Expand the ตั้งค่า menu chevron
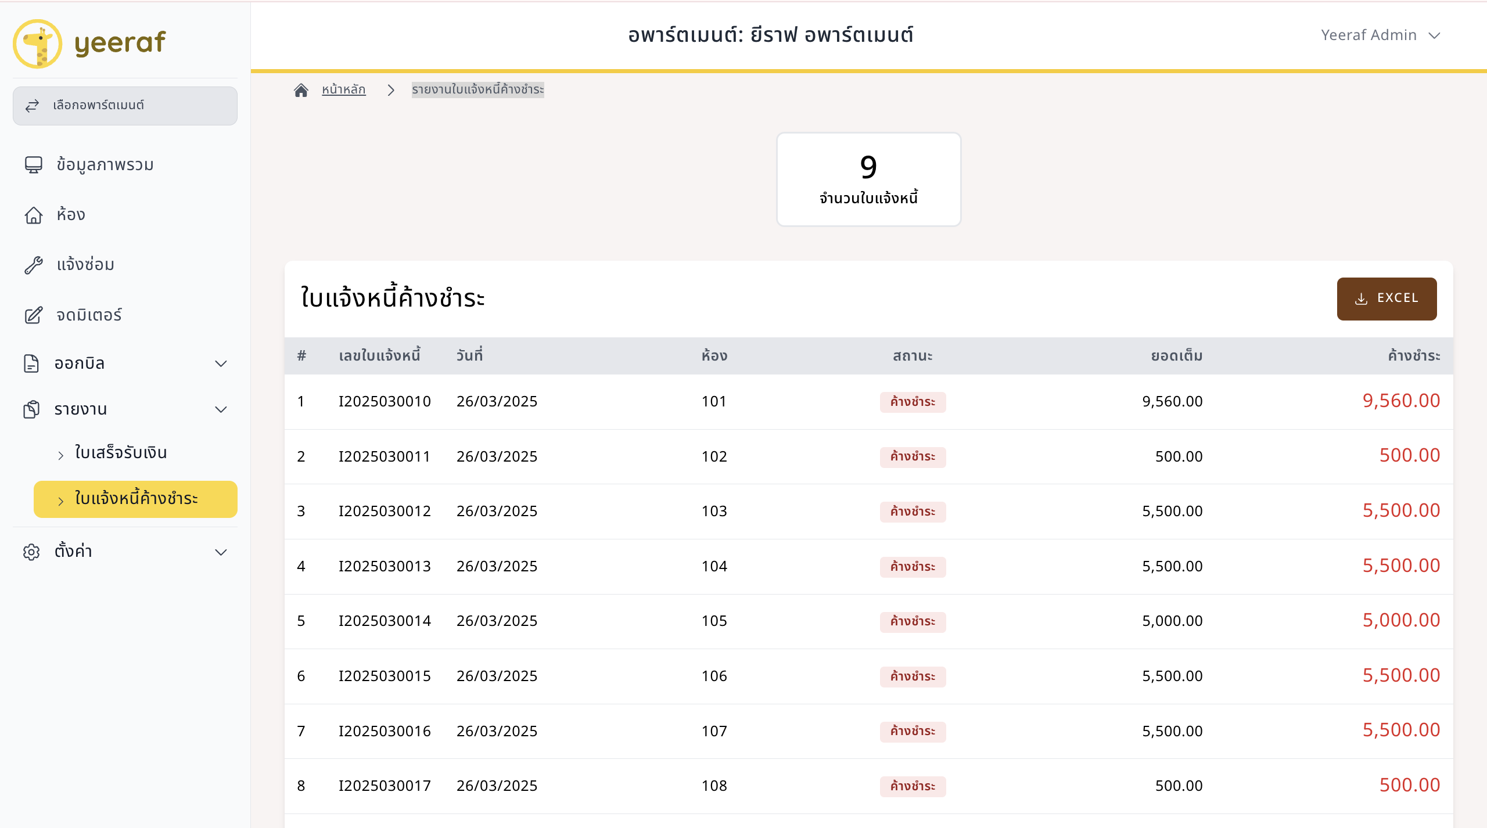This screenshot has width=1487, height=828. click(221, 552)
